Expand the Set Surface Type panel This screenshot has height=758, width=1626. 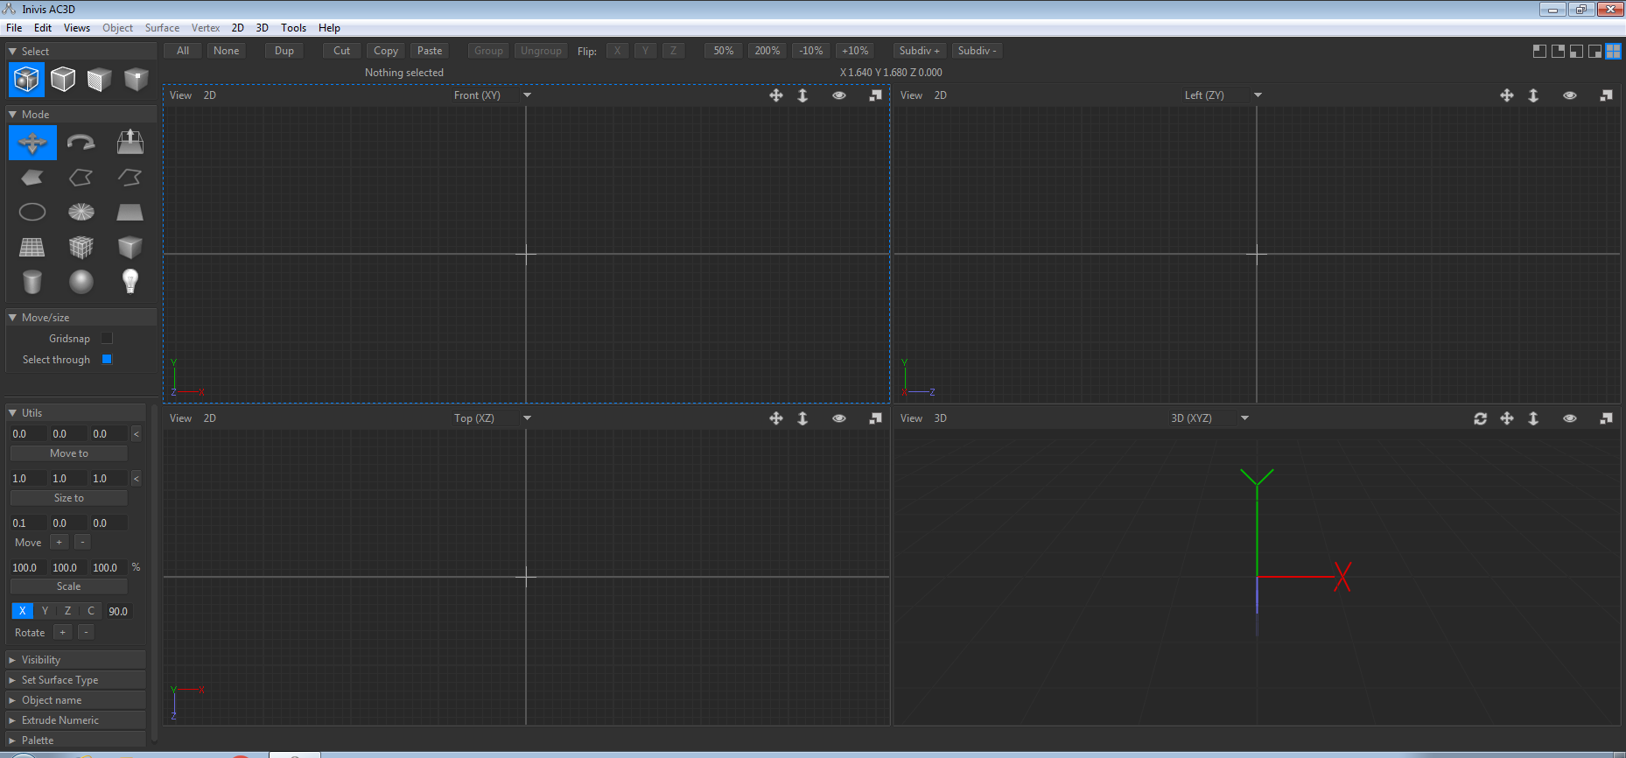60,680
